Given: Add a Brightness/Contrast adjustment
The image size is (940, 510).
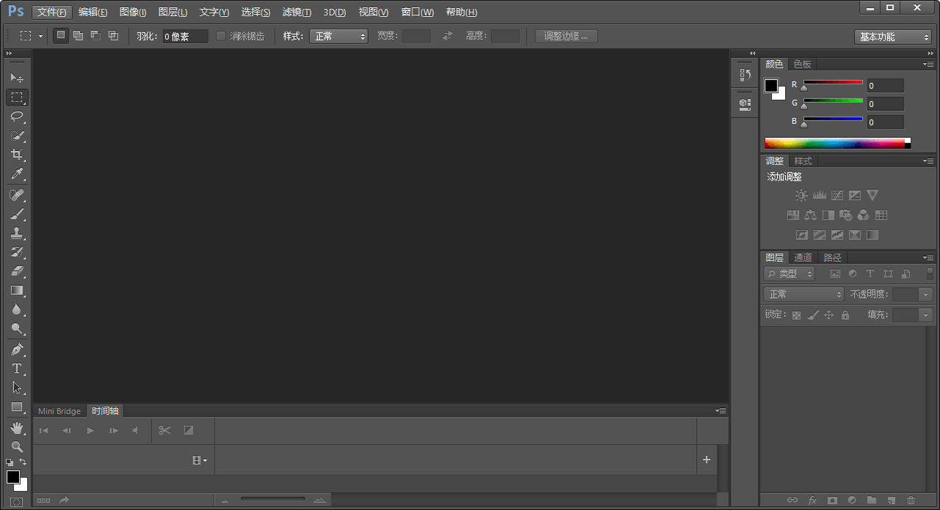Looking at the screenshot, I should [x=801, y=195].
